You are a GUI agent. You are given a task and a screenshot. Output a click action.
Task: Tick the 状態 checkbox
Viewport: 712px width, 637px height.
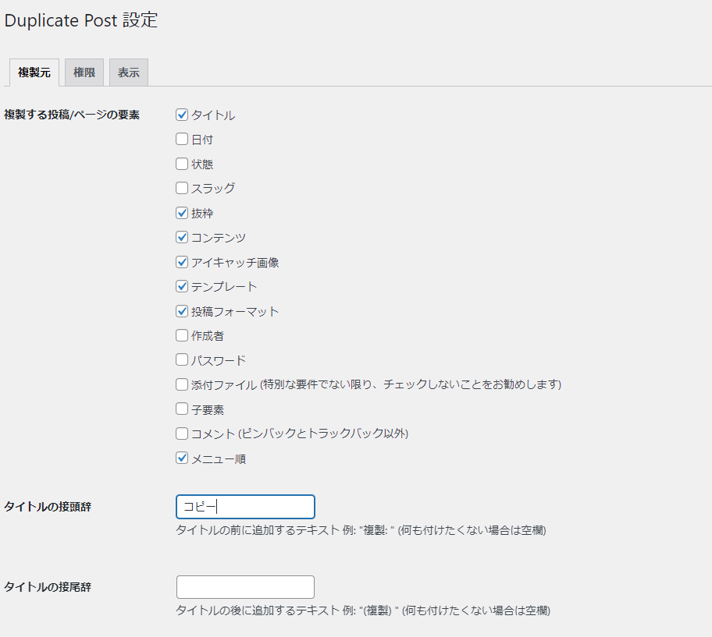coord(182,164)
